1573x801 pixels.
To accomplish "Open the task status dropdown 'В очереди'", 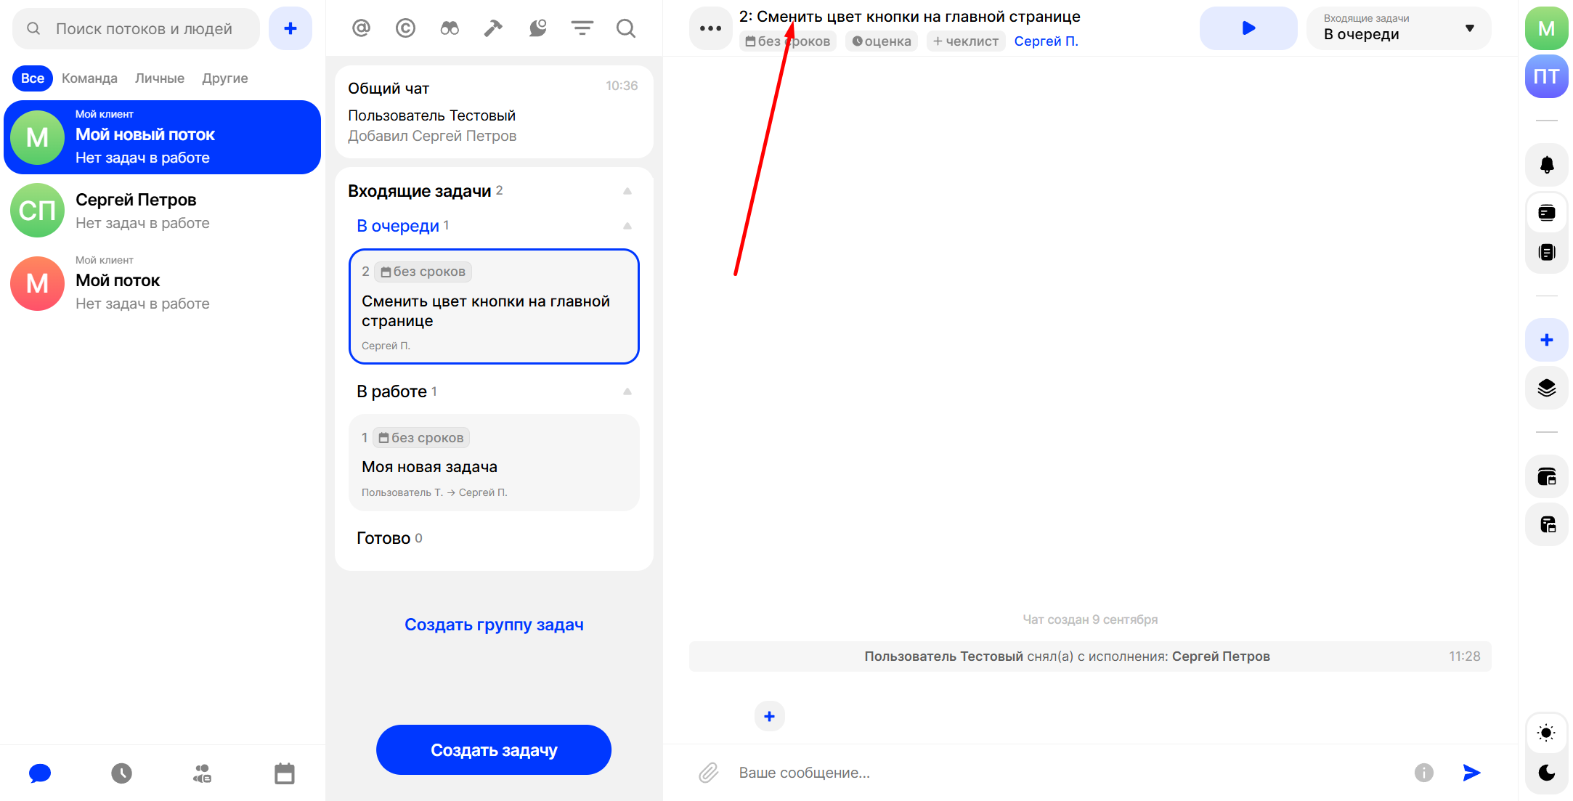I will pos(1398,28).
